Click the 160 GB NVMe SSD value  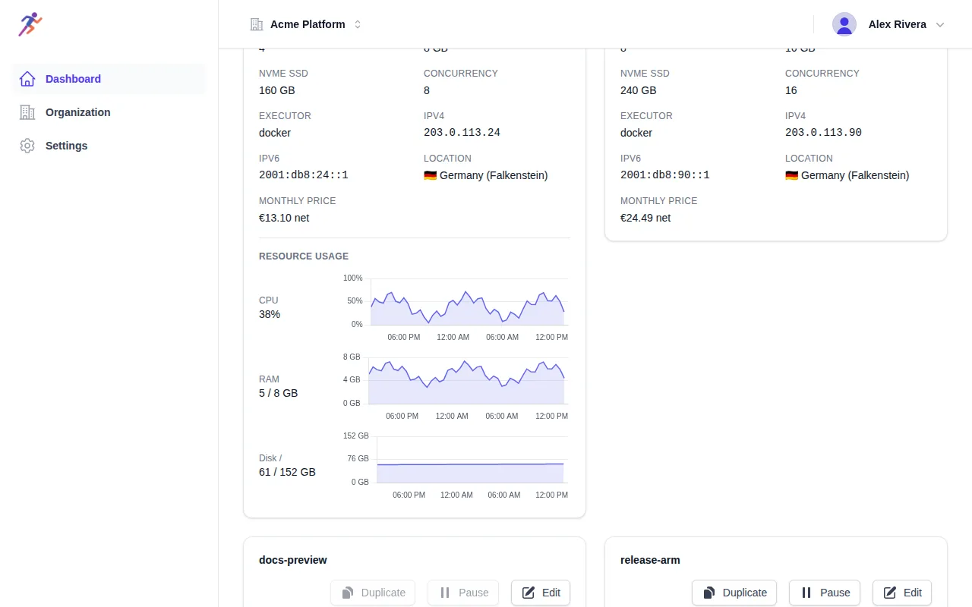pyautogui.click(x=277, y=90)
